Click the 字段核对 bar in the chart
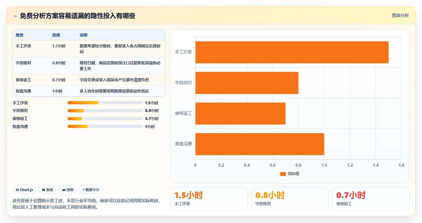The width and height of the screenshot is (422, 223). pos(247,83)
